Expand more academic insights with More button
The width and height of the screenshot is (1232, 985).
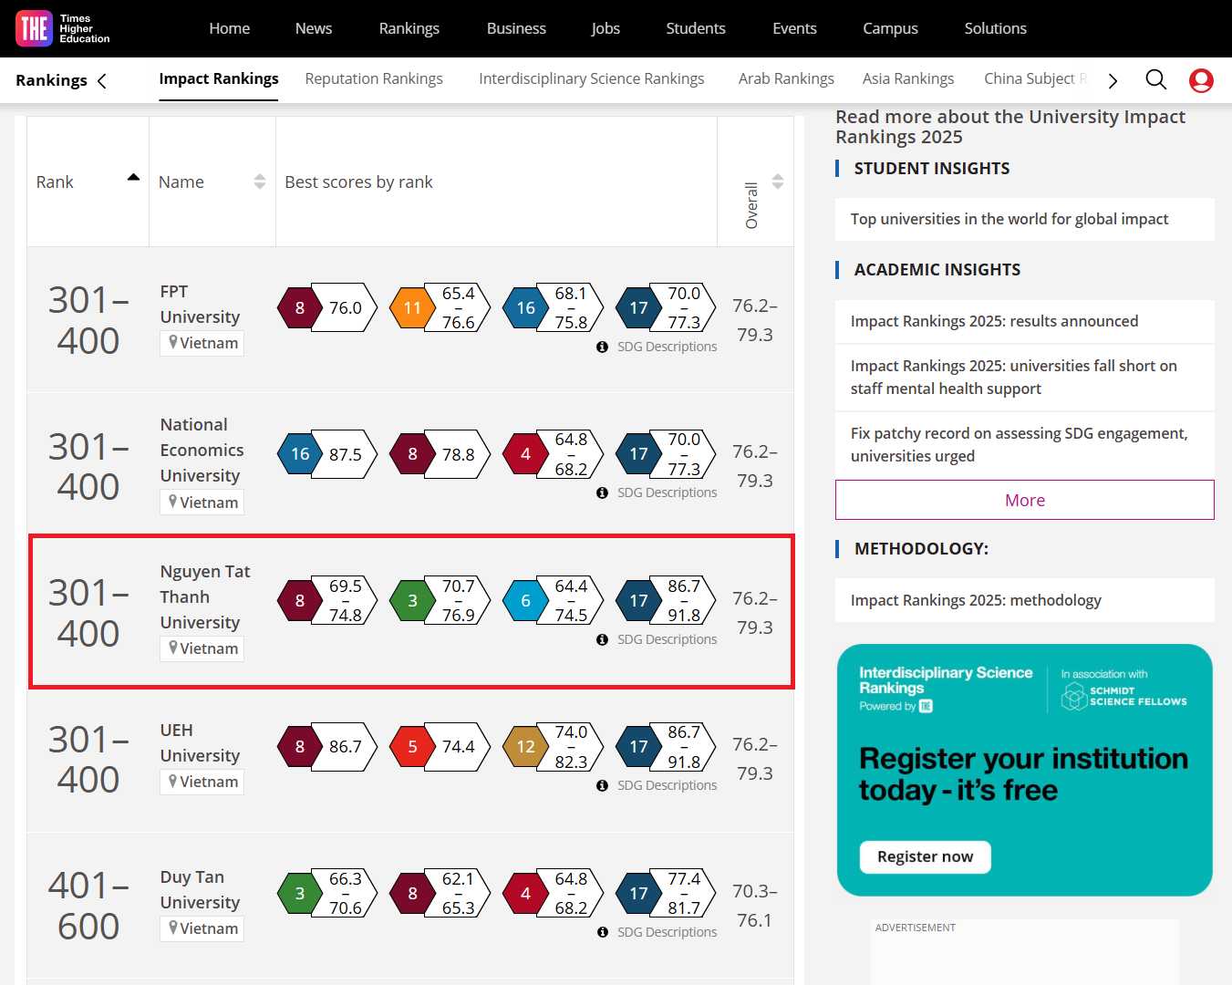tap(1024, 500)
